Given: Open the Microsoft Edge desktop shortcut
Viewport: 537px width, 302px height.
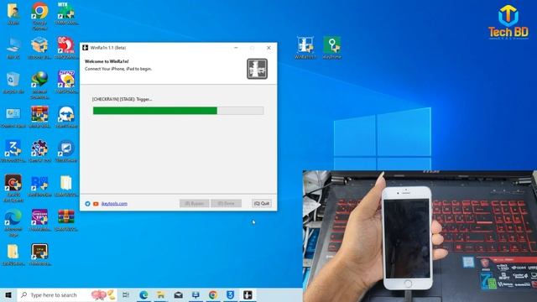Looking at the screenshot, I should [13, 223].
